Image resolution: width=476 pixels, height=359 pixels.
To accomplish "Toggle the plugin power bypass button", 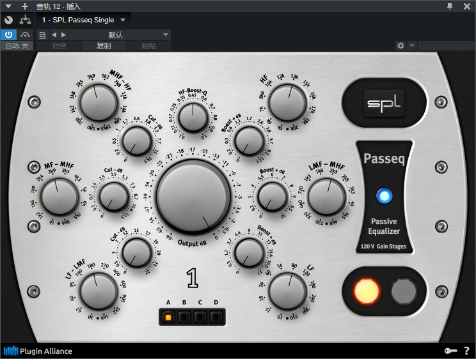I will tap(8, 35).
